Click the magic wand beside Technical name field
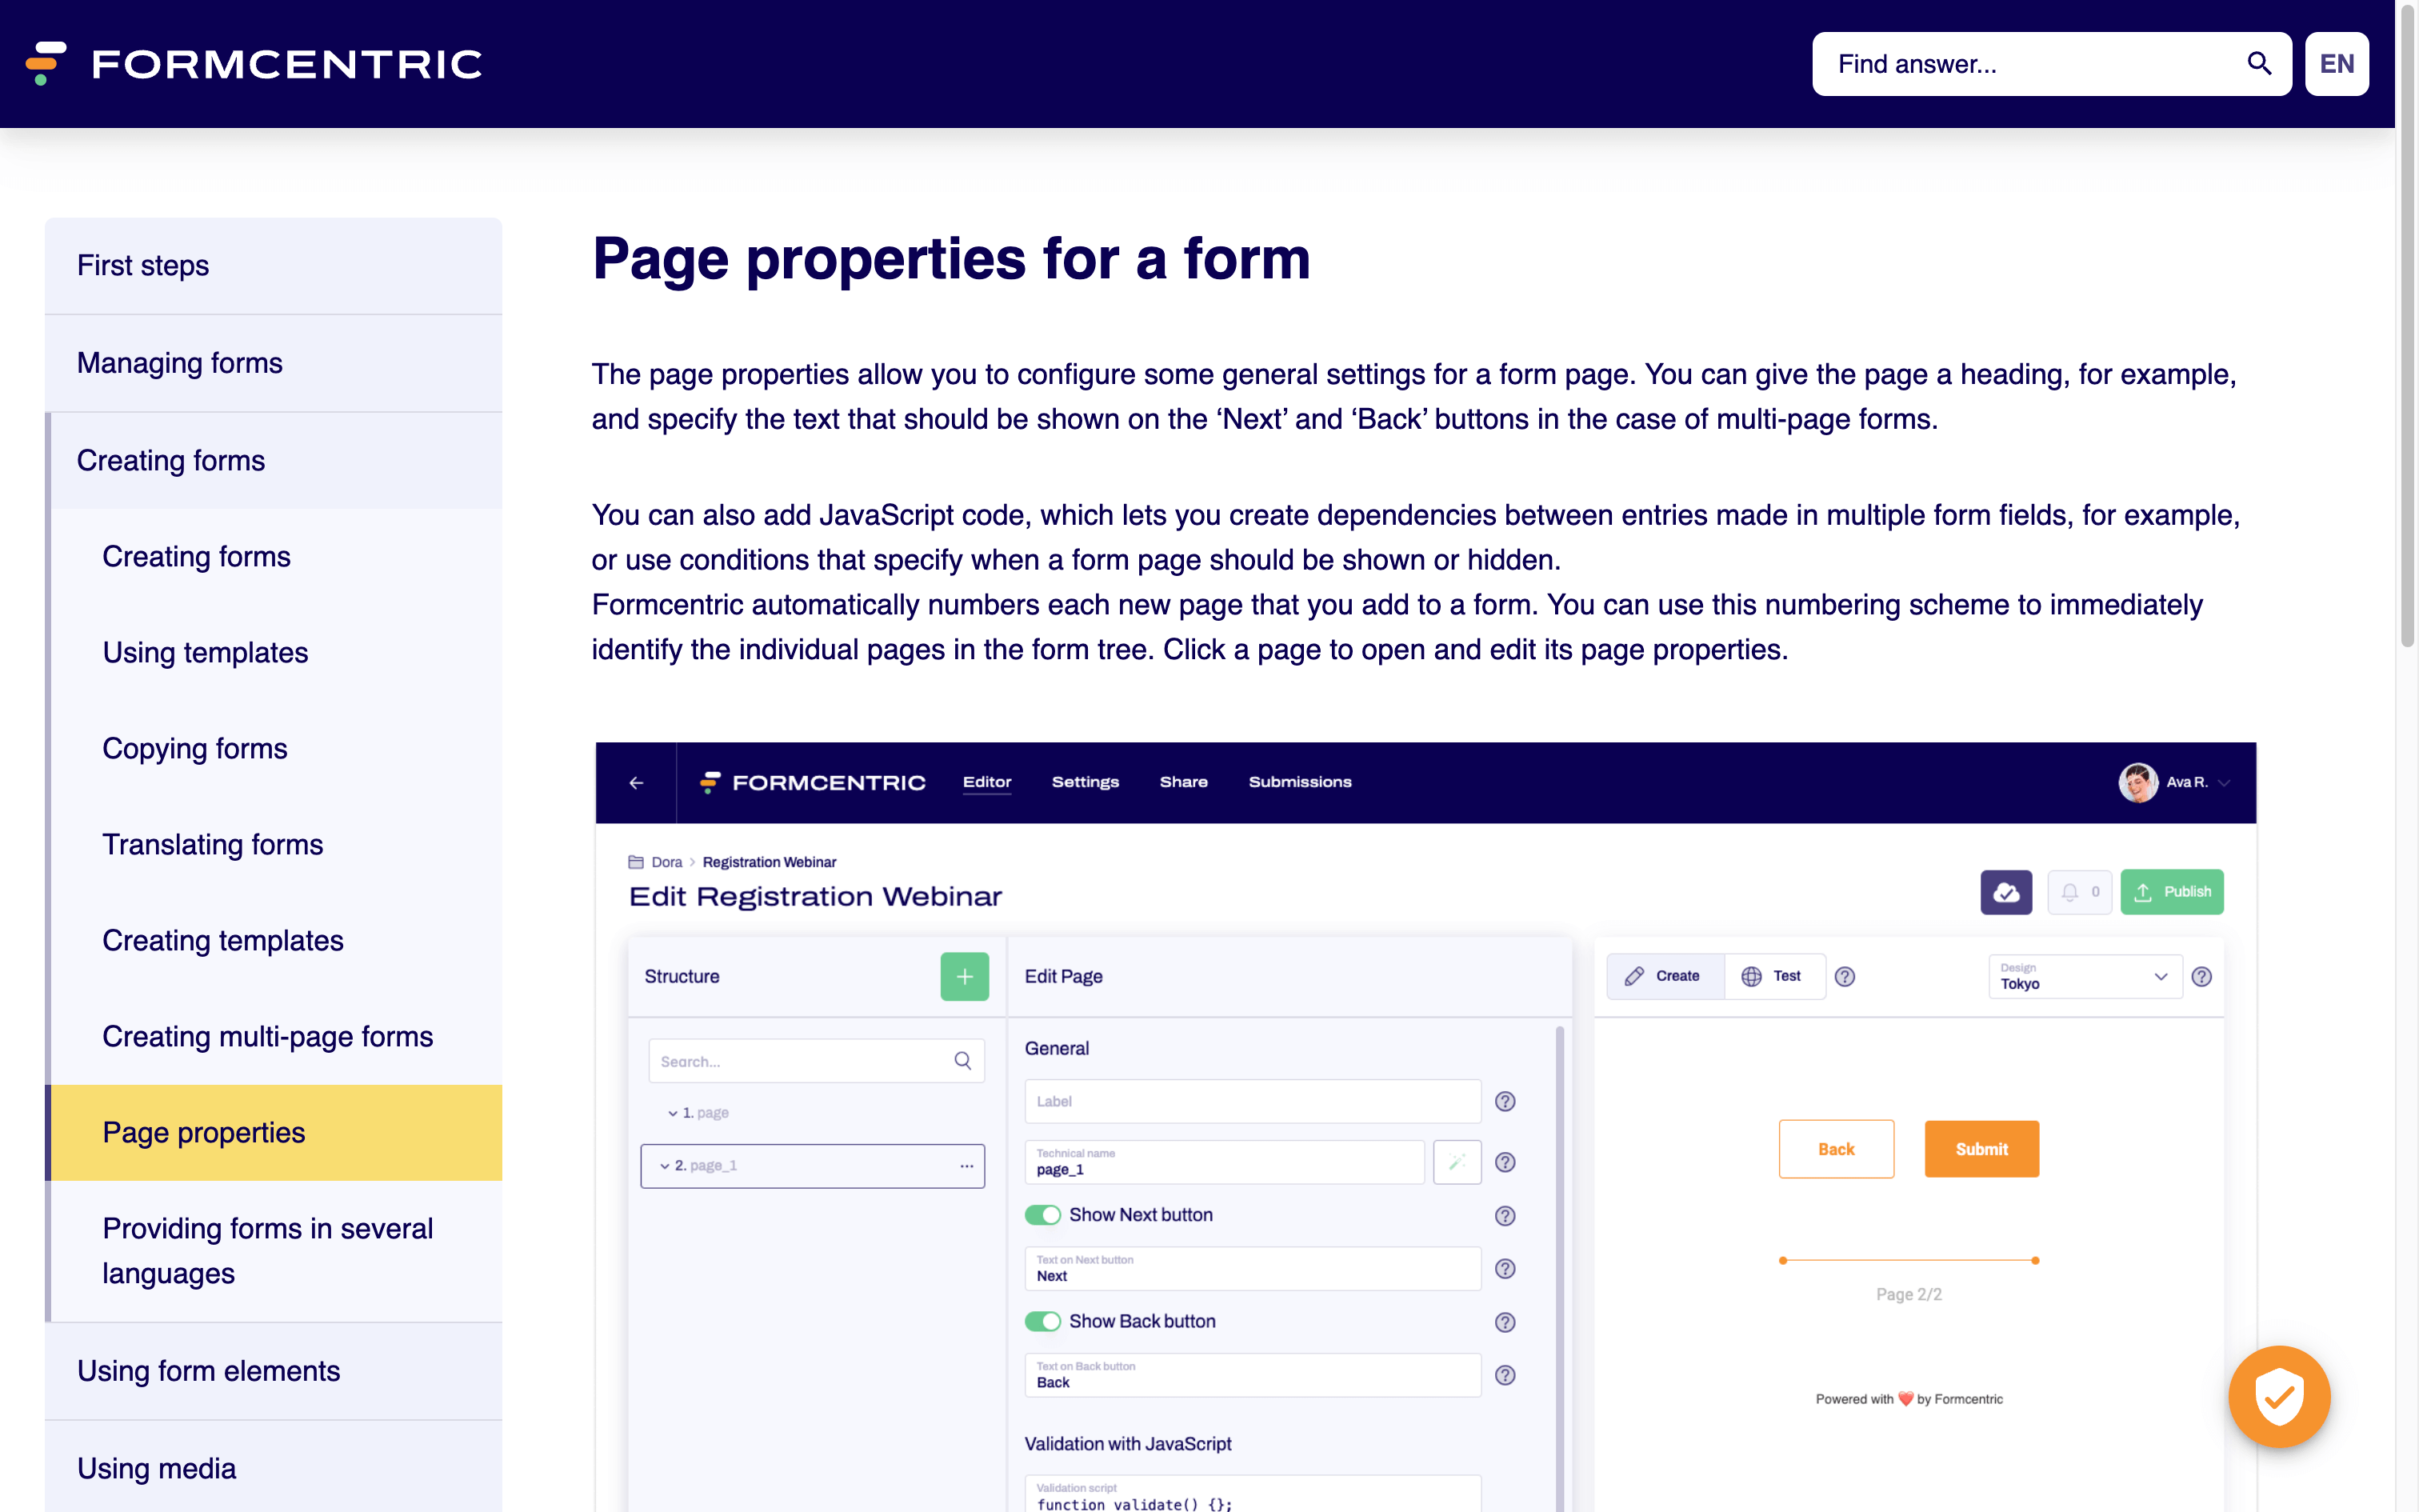 (x=1457, y=1162)
